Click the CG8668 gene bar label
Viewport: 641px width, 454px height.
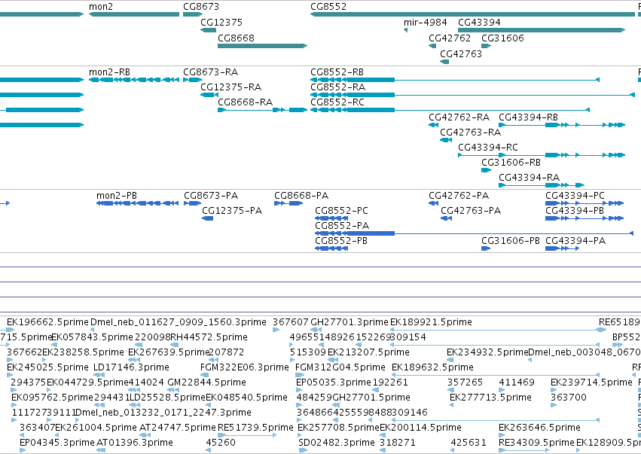[x=236, y=38]
